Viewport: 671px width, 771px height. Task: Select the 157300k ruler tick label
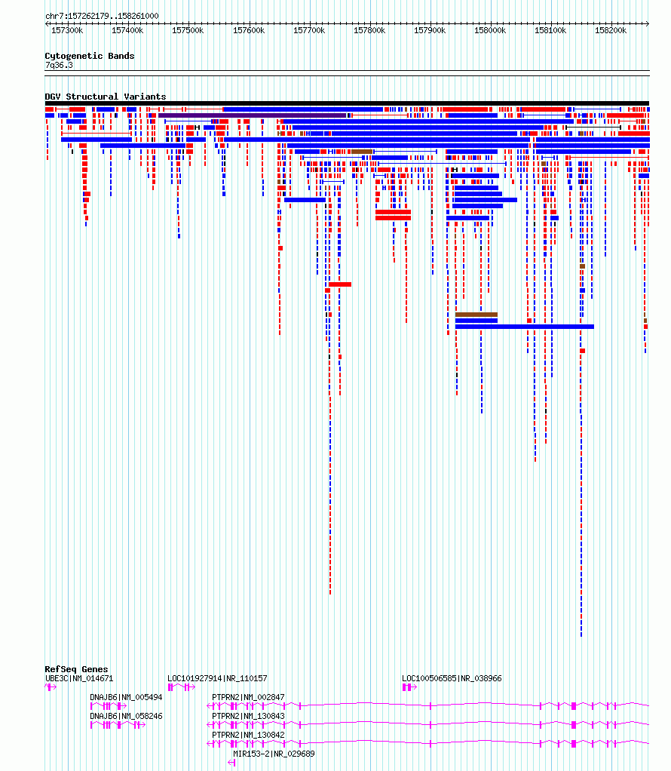pyautogui.click(x=67, y=30)
